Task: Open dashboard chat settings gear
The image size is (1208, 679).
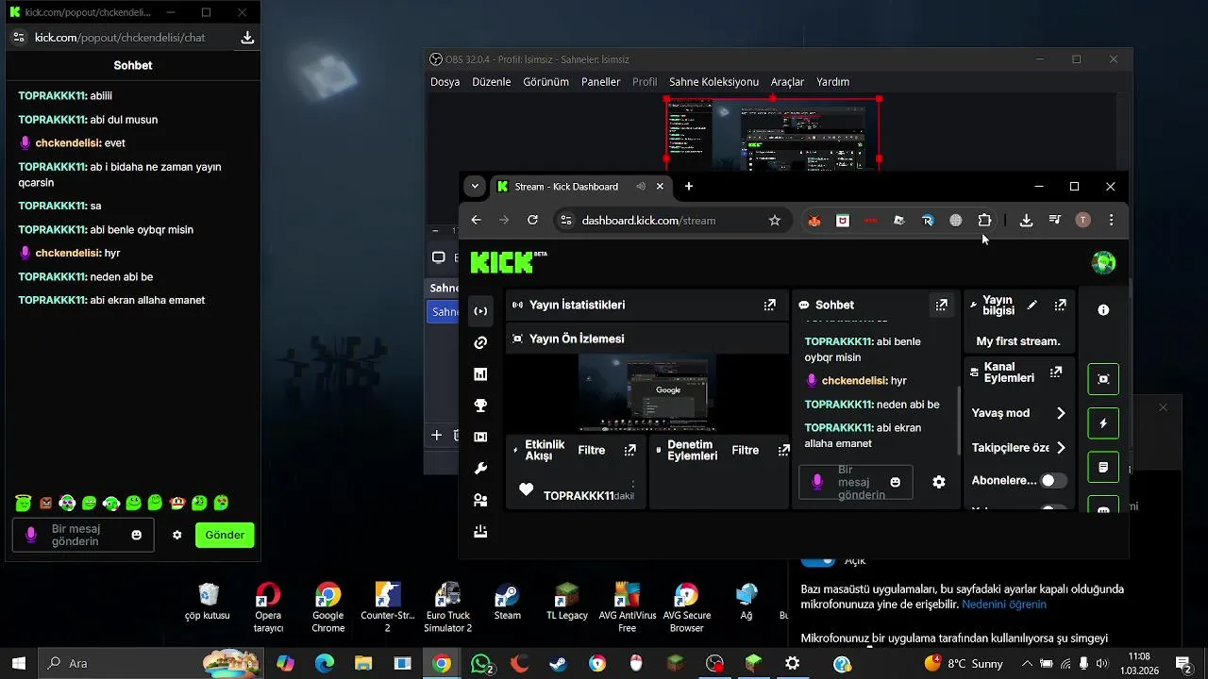Action: click(x=939, y=482)
